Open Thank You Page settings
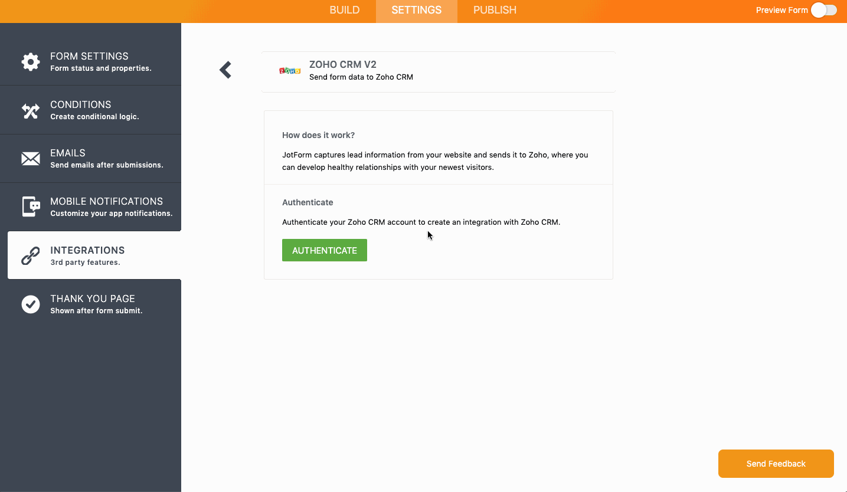This screenshot has height=492, width=847. point(90,304)
